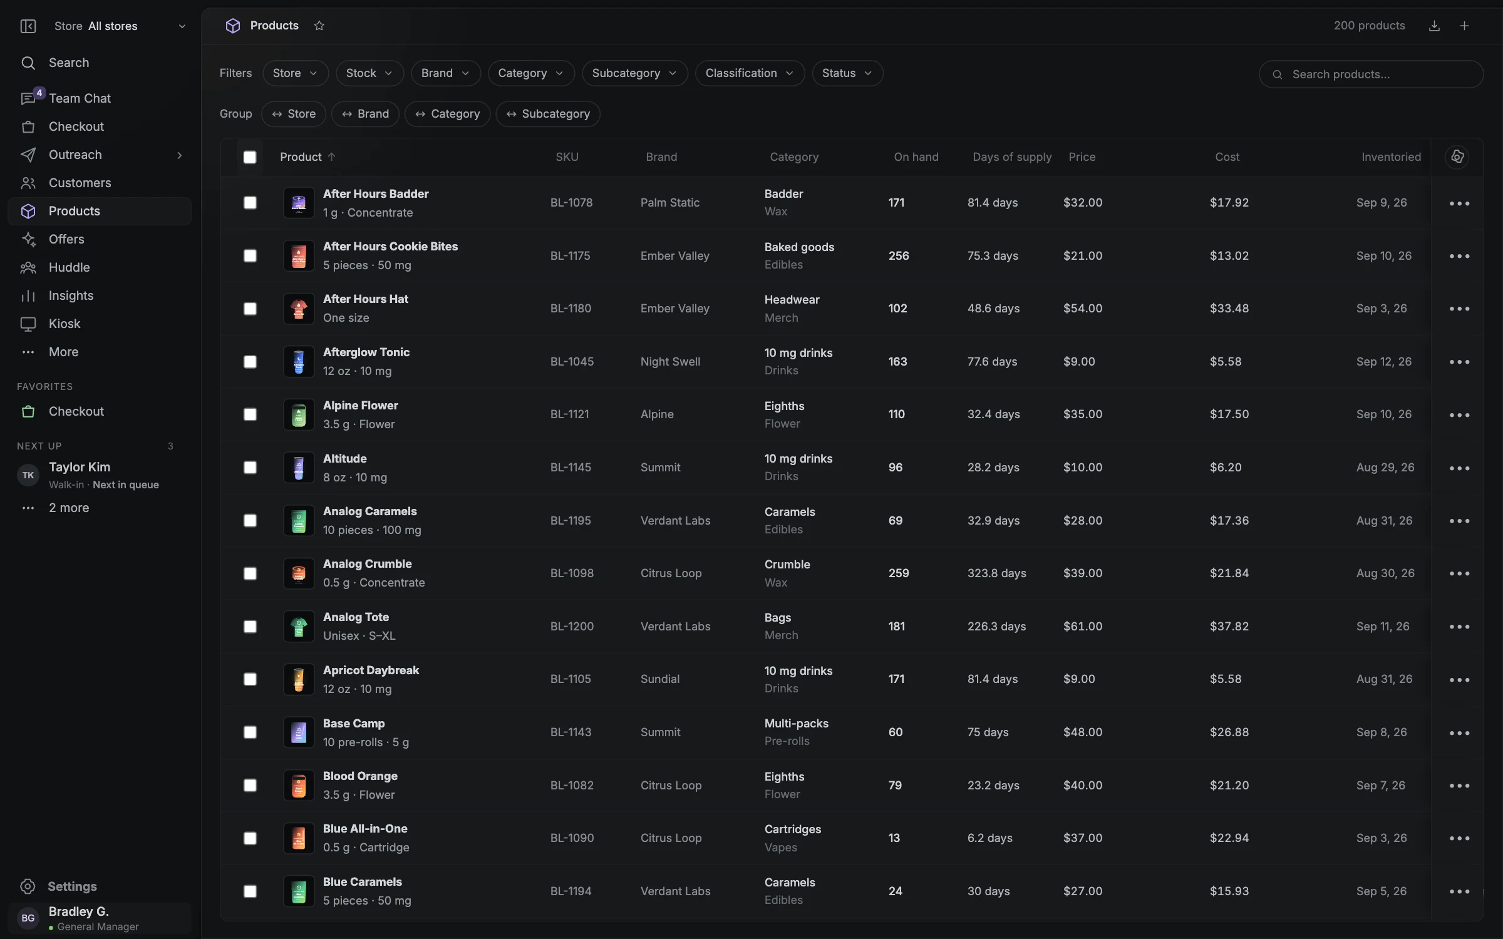Viewport: 1503px width, 939px height.
Task: Go to Checkout in the main navigation
Action: (x=100, y=126)
